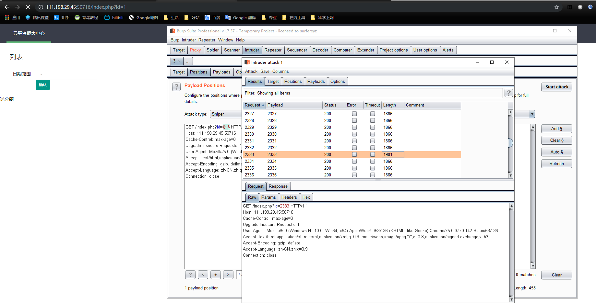The image size is (596, 303).
Task: Toggle Timeout checkbox for request 2330
Action: (373, 134)
